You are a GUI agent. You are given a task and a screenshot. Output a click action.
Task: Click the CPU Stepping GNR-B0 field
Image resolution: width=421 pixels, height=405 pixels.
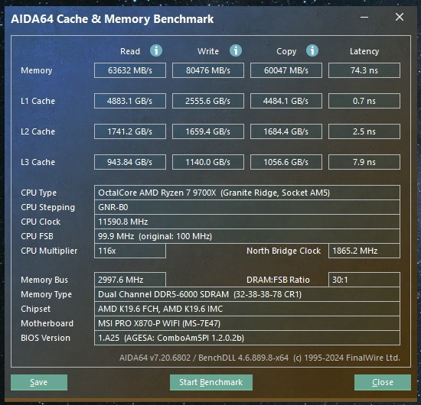[x=247, y=207]
